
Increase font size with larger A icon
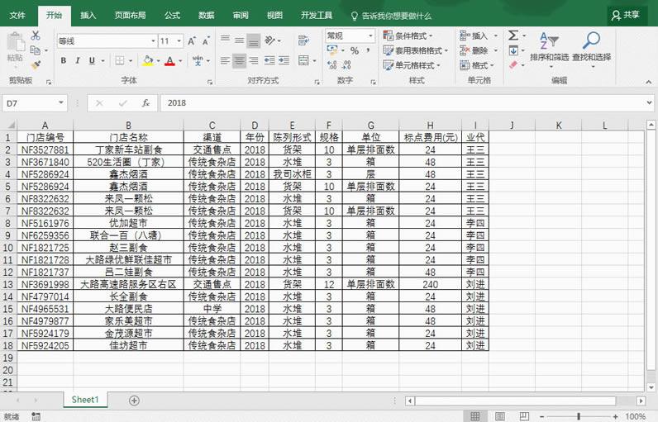[x=191, y=41]
